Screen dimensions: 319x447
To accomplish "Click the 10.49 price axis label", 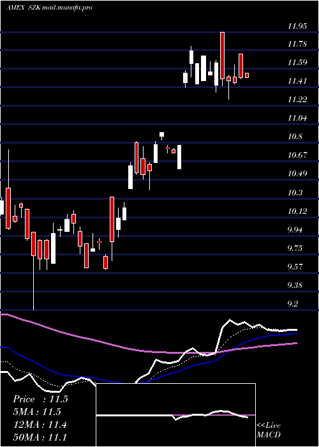I will [297, 174].
